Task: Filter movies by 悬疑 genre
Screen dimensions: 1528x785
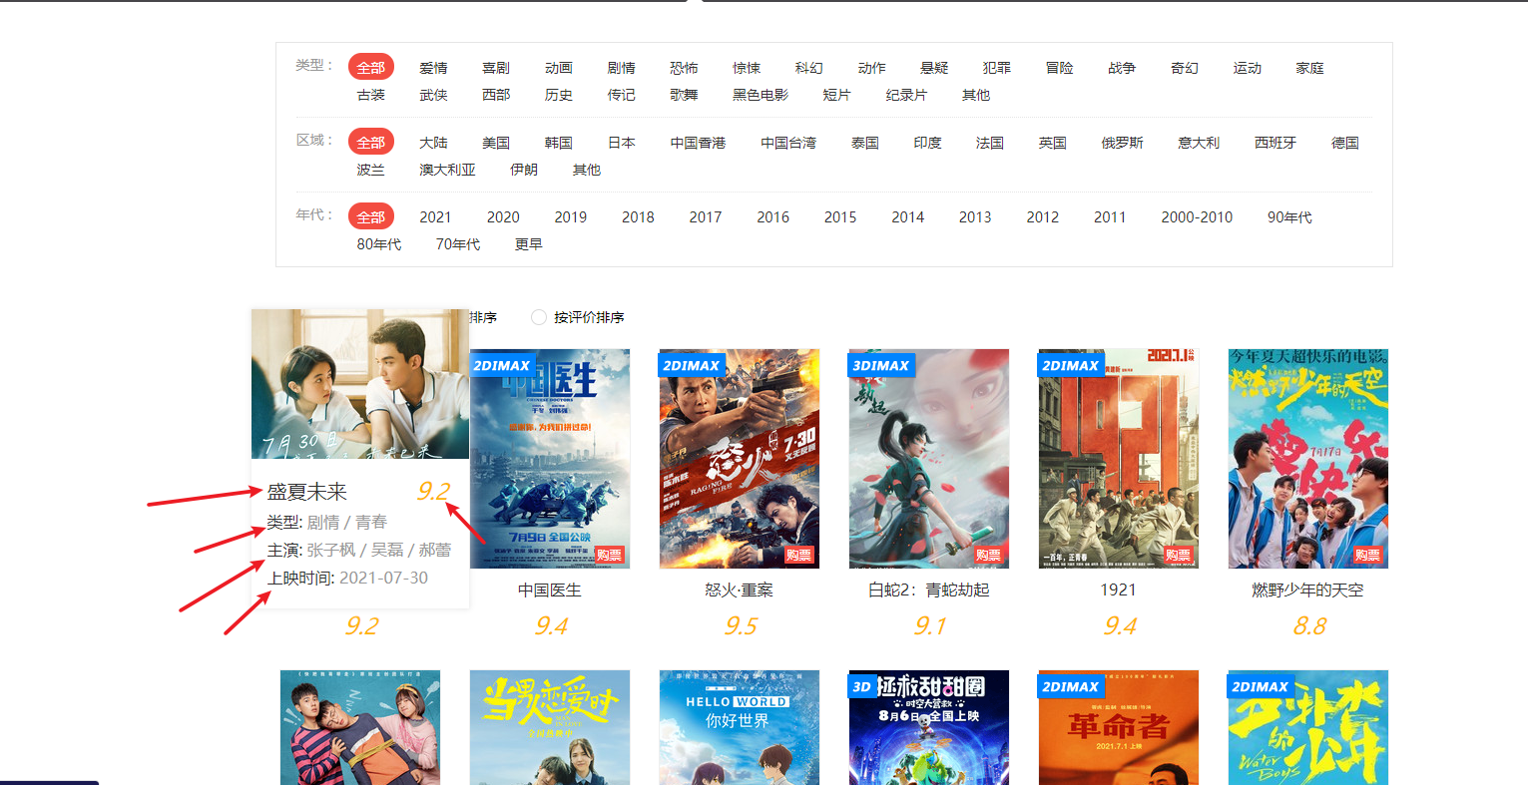Action: point(934,68)
